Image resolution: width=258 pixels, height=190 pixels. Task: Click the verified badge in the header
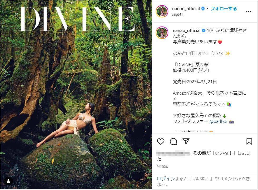[203, 9]
